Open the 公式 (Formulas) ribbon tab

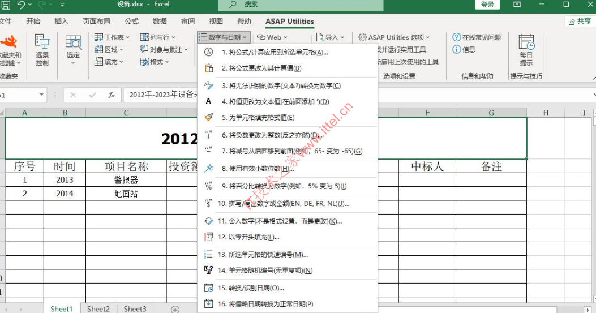pyautogui.click(x=131, y=22)
